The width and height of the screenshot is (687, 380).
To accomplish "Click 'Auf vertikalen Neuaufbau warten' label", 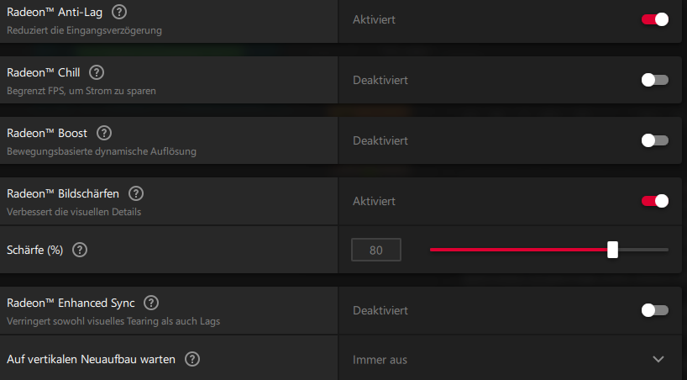I will [92, 359].
